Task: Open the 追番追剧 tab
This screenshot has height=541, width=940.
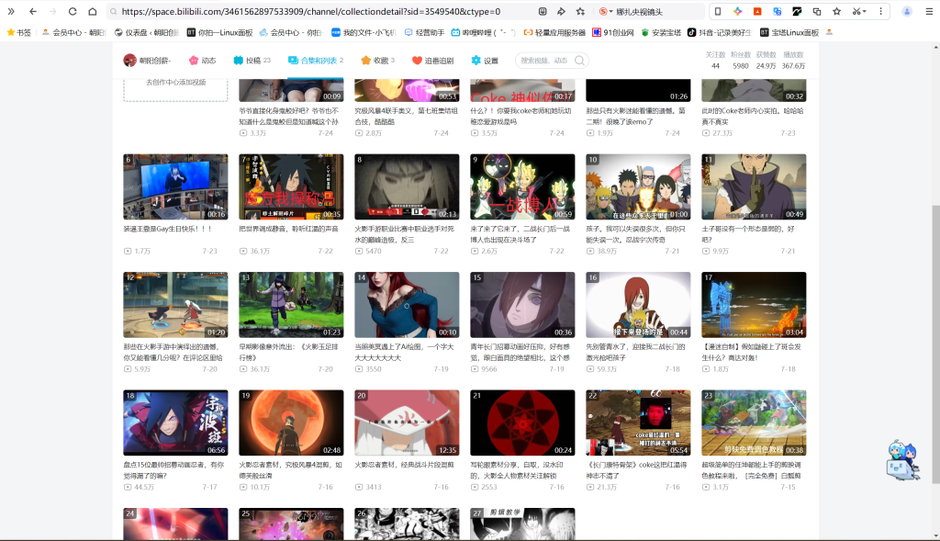Action: tap(432, 60)
